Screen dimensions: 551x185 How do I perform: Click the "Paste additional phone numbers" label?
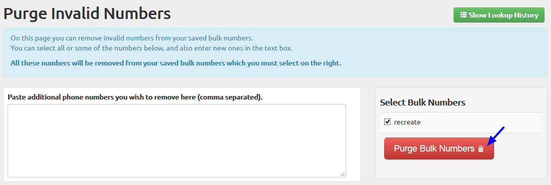coord(135,97)
